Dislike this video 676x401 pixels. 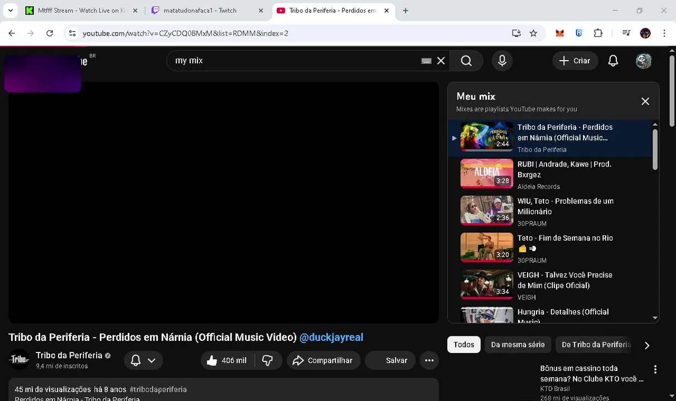click(x=268, y=360)
